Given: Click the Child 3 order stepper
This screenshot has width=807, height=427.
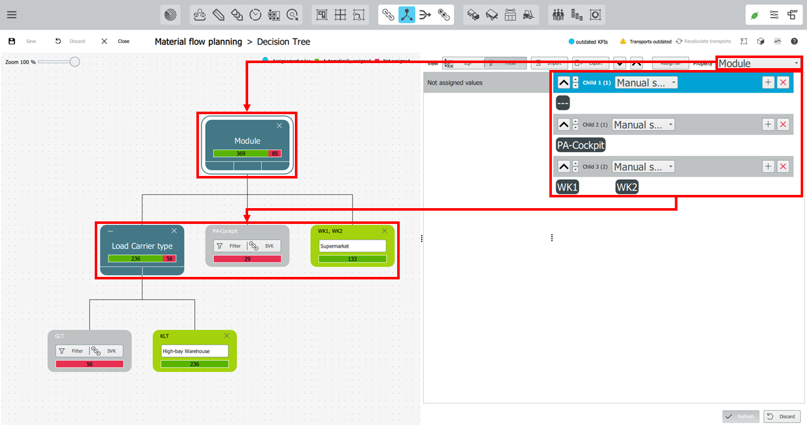Looking at the screenshot, I should click(x=575, y=167).
